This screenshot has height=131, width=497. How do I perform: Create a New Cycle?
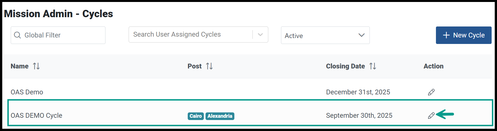[x=464, y=35]
